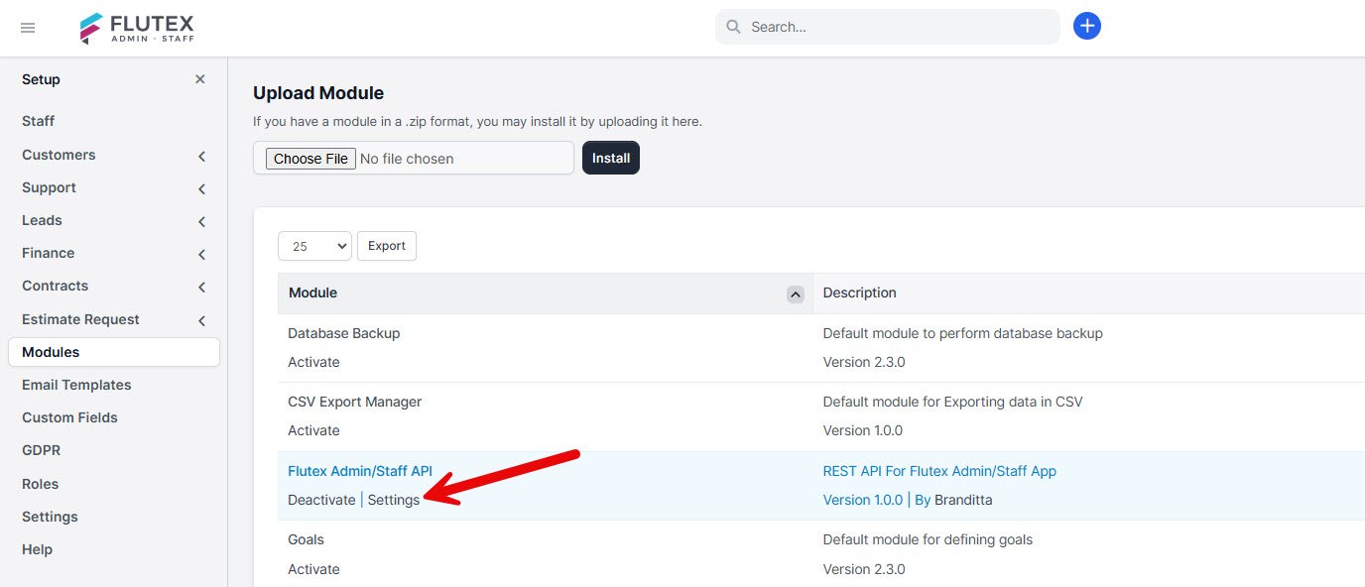The width and height of the screenshot is (1365, 587).
Task: Click Version 2.3.0 in Goals row
Action: (864, 569)
